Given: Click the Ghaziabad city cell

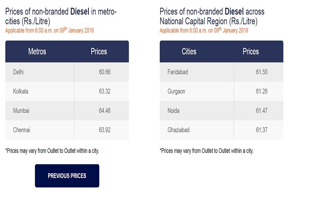Looking at the screenshot, I should click(x=197, y=130).
